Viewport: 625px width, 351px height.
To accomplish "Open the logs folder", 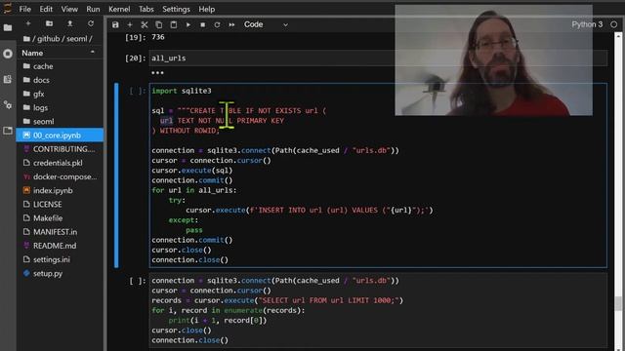I will point(60,107).
